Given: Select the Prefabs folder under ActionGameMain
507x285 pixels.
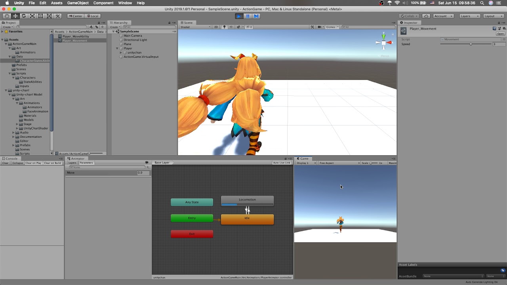Looking at the screenshot, I should [21, 65].
